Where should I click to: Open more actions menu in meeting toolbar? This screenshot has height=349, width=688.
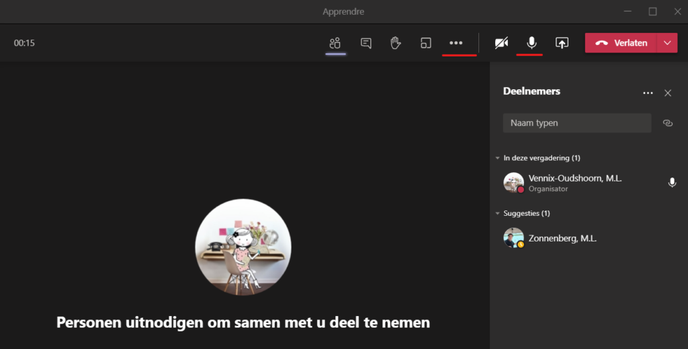coord(456,43)
